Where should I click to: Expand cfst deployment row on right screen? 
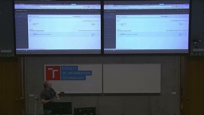pos(118,24)
